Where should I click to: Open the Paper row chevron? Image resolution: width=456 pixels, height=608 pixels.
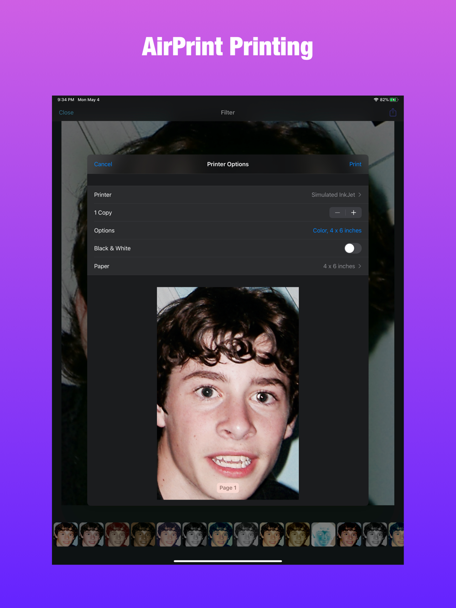coord(360,266)
